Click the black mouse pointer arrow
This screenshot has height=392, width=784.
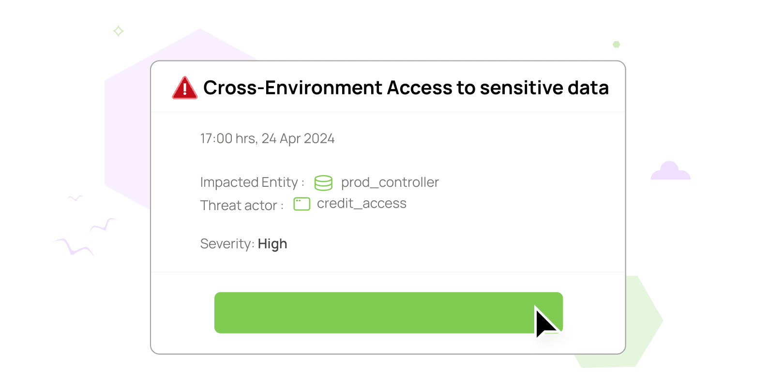pos(545,322)
